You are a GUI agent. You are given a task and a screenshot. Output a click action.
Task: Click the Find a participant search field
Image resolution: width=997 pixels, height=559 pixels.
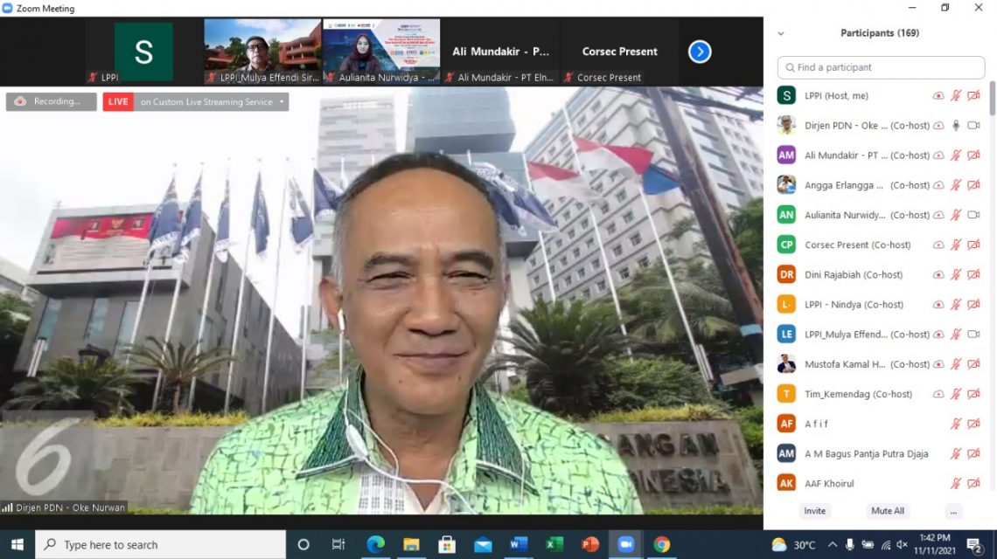tap(880, 67)
